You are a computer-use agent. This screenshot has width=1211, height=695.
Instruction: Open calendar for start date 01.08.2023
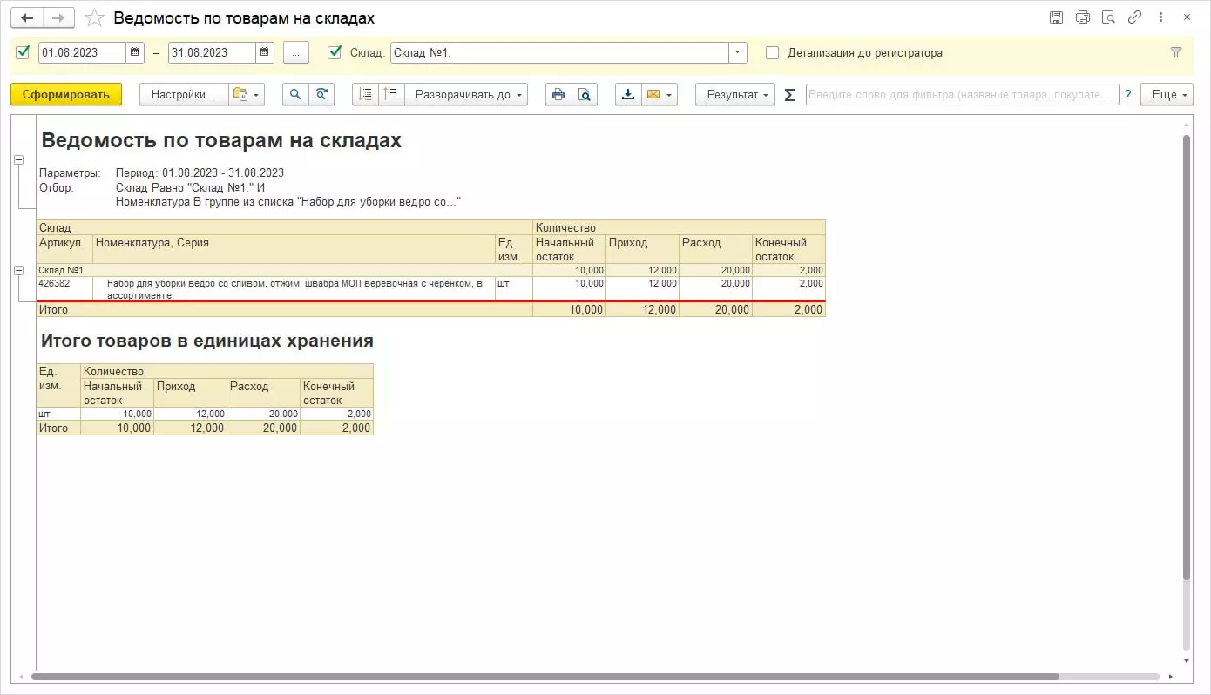pos(135,52)
